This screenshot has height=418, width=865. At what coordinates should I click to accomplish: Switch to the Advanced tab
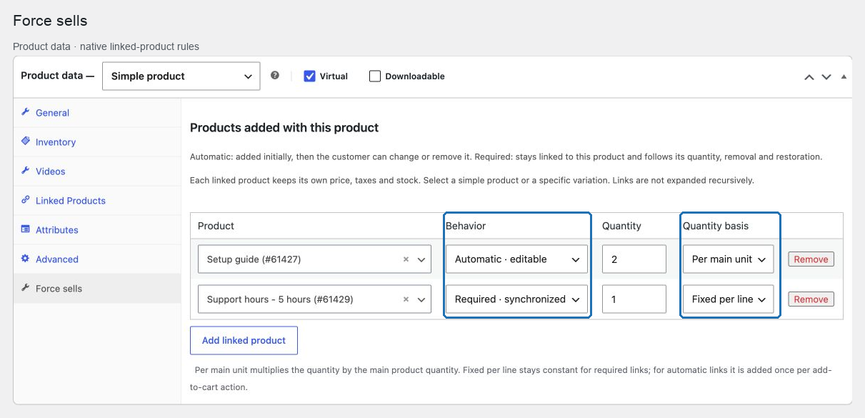point(97,259)
